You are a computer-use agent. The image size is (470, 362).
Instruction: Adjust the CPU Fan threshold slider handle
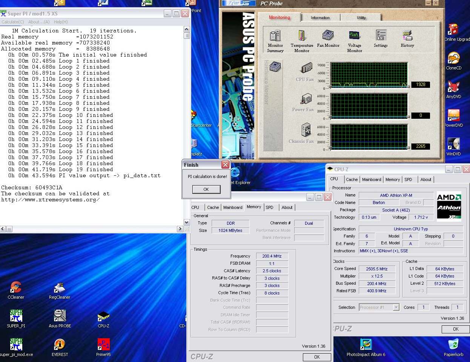409,86
